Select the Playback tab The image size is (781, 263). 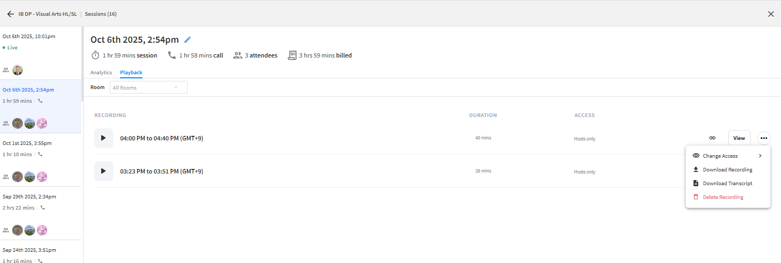click(x=131, y=73)
